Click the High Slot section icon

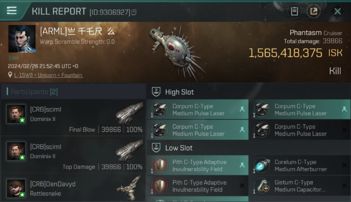pyautogui.click(x=156, y=92)
